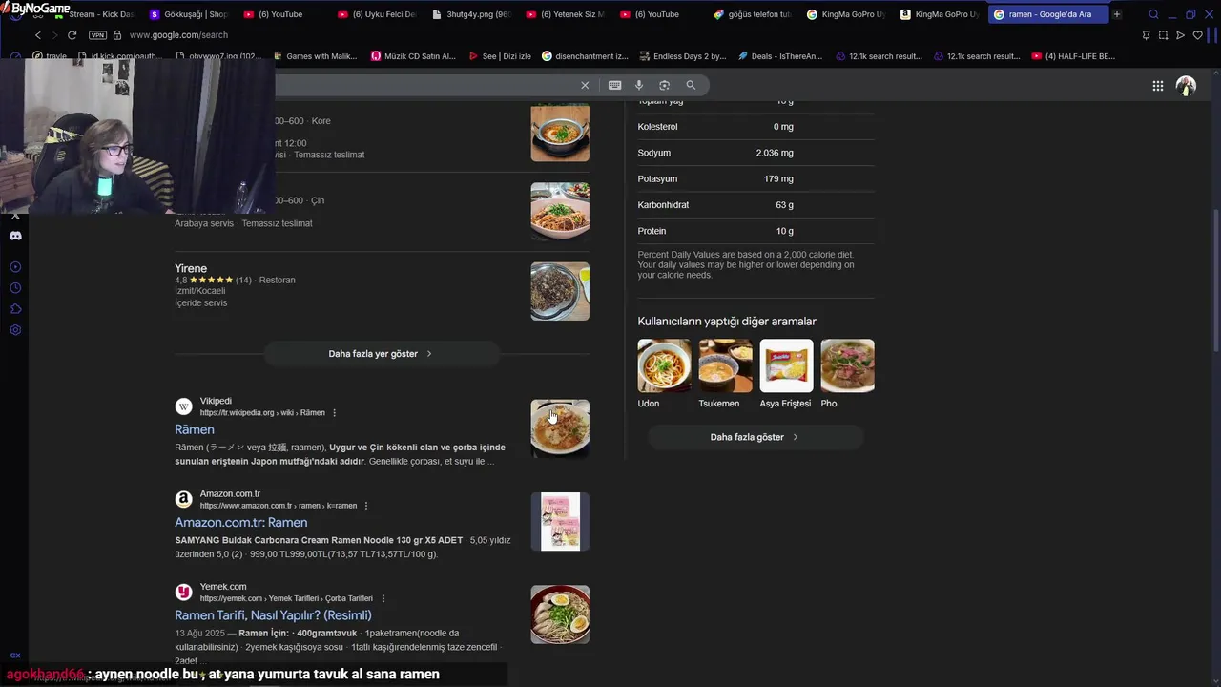Click the Yemek.com ramen recipe thumbnail
Image resolution: width=1221 pixels, height=687 pixels.
560,614
